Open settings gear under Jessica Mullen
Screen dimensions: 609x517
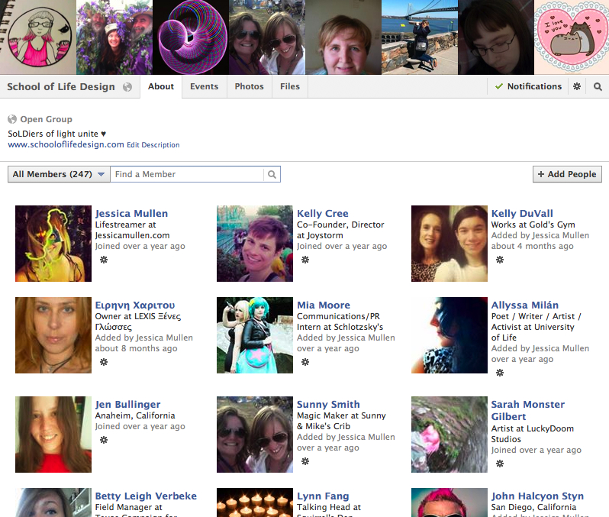point(104,260)
